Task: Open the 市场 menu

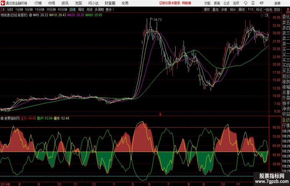Action: (52, 3)
